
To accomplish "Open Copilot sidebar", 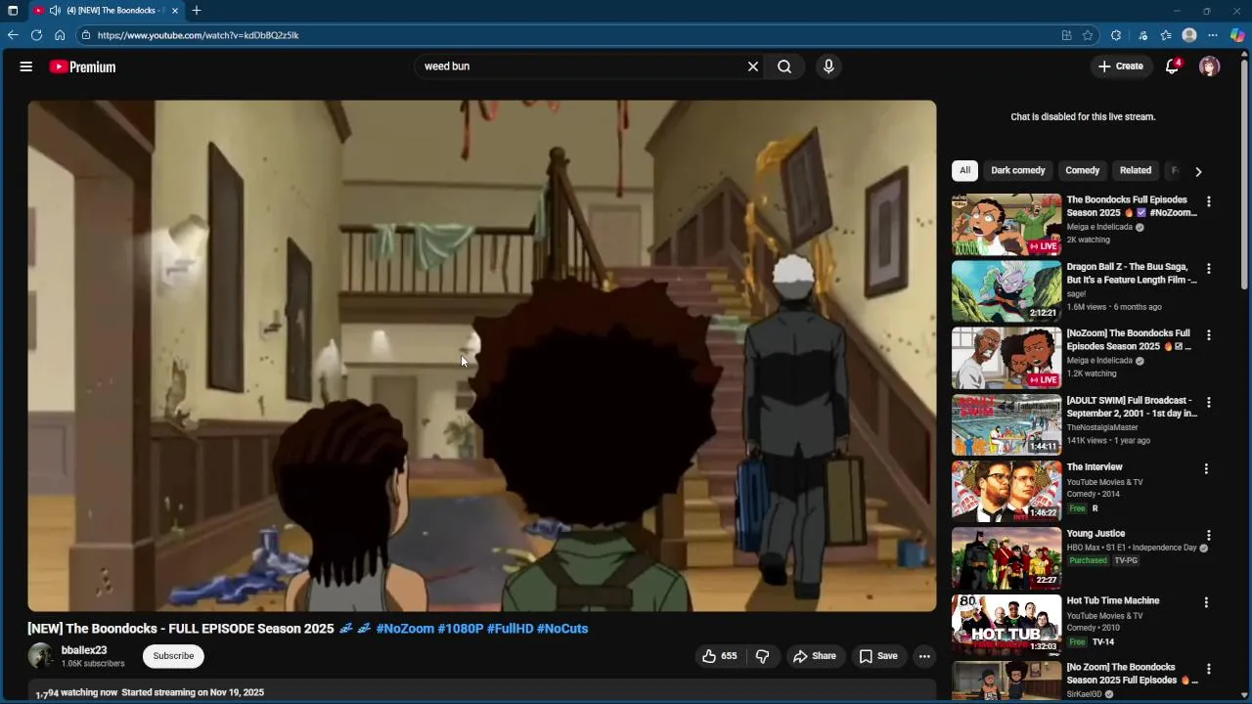I will coord(1237,35).
